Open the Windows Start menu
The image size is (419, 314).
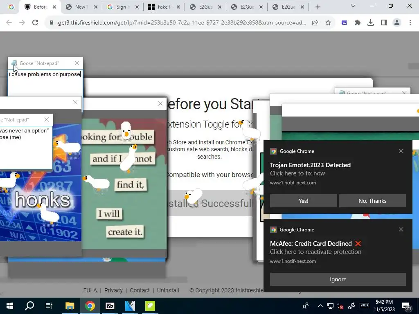[10, 306]
